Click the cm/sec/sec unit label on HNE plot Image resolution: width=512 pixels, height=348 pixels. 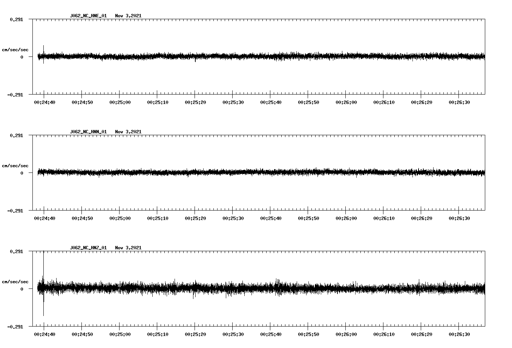click(x=15, y=50)
